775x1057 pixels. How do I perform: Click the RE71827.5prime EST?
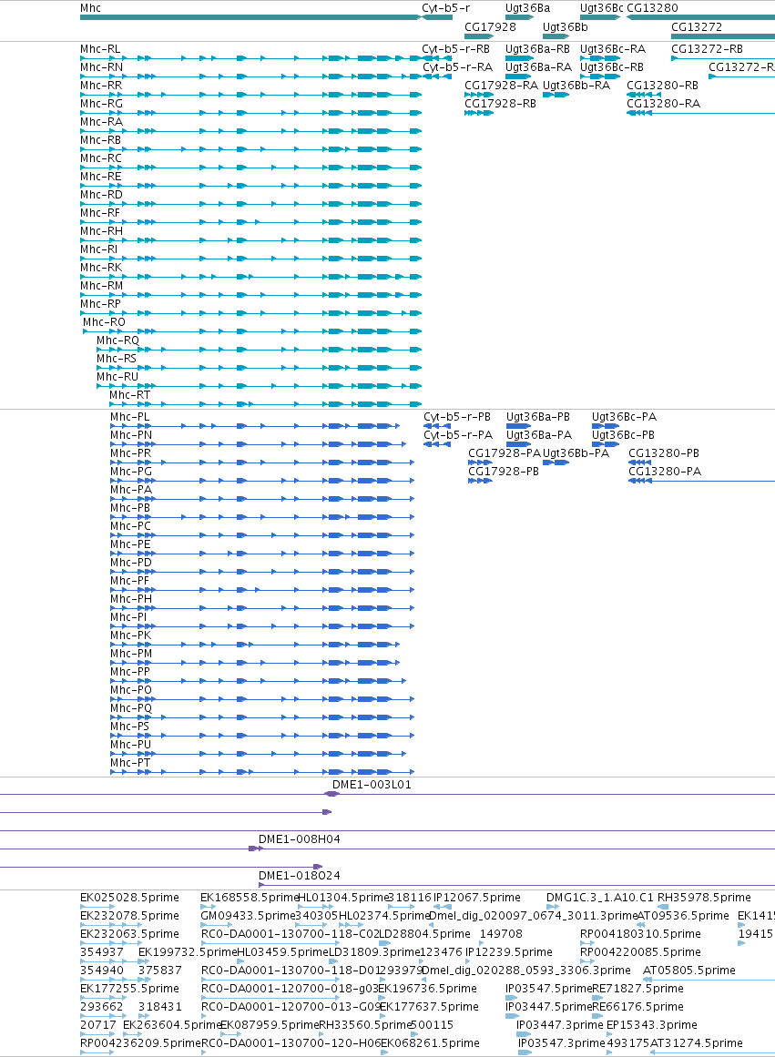tap(597, 999)
